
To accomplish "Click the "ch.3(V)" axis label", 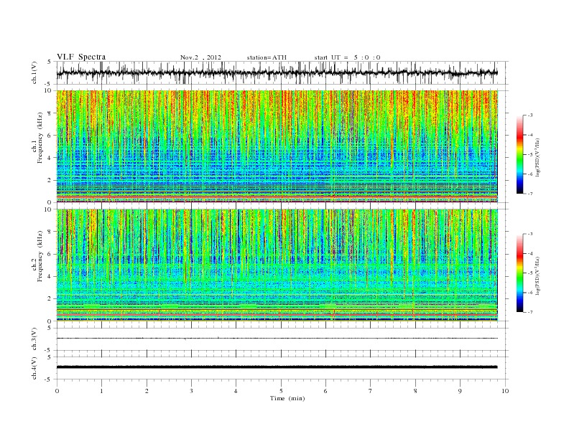I will pyautogui.click(x=34, y=339).
